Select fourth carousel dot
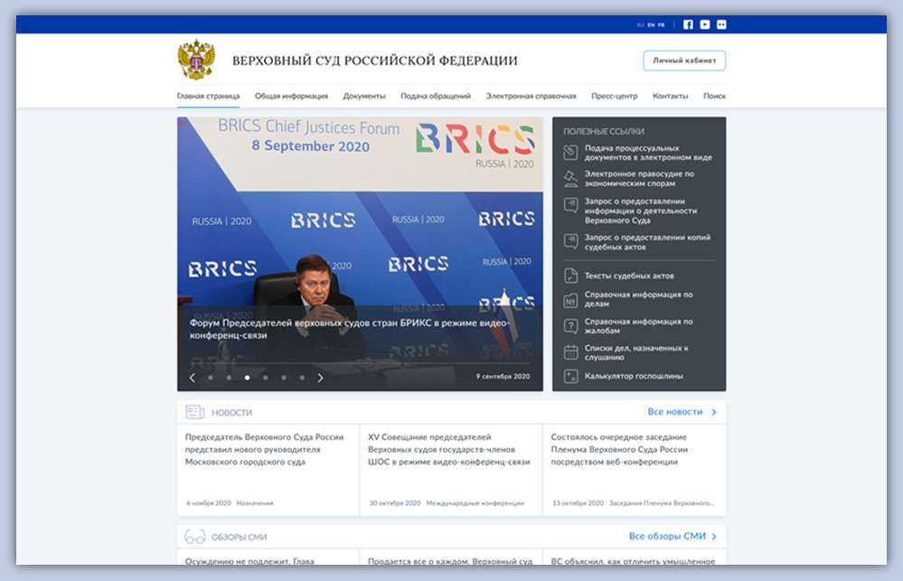The image size is (903, 581). click(x=266, y=378)
